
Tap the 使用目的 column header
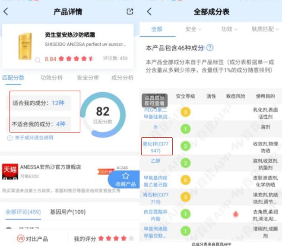[x=265, y=96]
